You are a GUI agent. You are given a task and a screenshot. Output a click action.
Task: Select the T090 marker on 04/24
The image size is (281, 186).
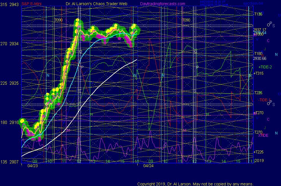point(186,20)
